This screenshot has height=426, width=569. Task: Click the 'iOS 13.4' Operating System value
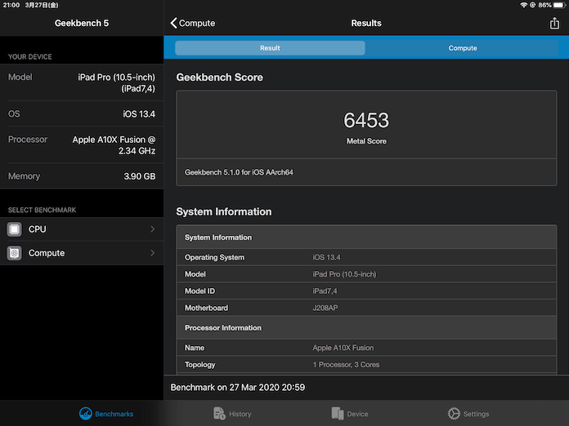326,258
